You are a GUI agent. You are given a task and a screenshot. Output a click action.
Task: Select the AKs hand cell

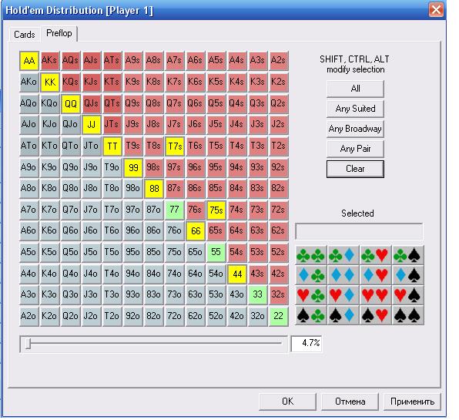tap(50, 61)
